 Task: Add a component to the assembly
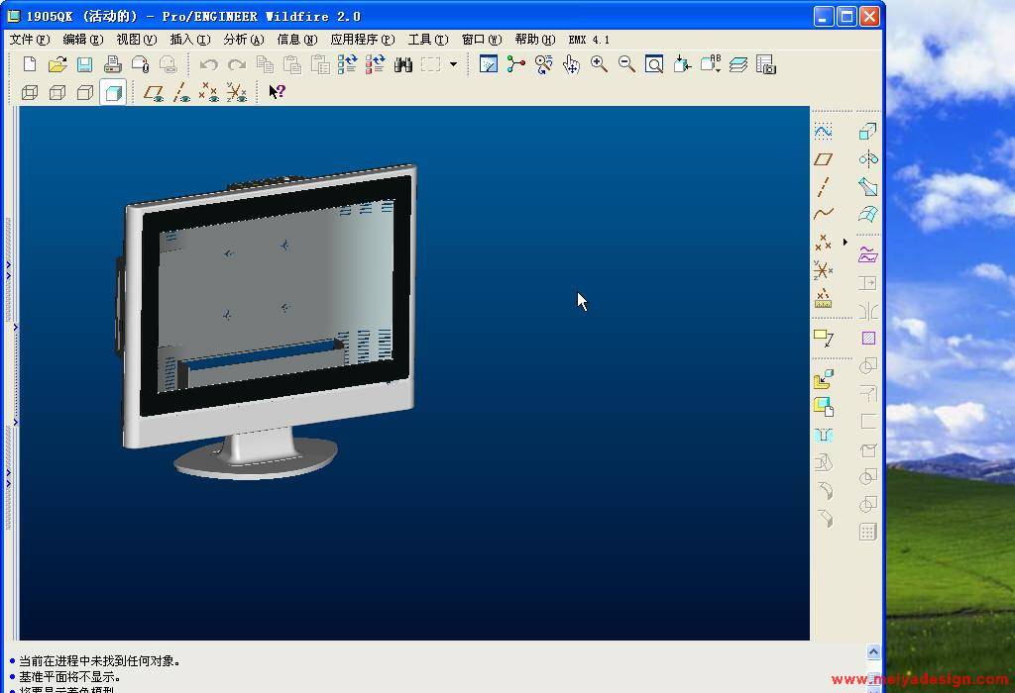824,379
